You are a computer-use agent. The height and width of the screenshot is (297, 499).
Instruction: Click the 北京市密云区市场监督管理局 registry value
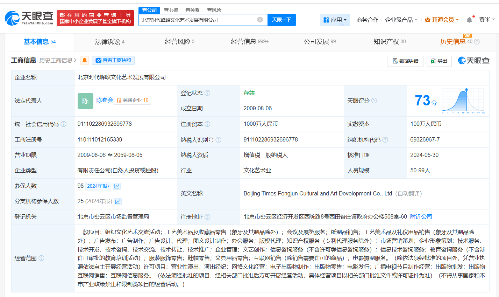click(113, 217)
